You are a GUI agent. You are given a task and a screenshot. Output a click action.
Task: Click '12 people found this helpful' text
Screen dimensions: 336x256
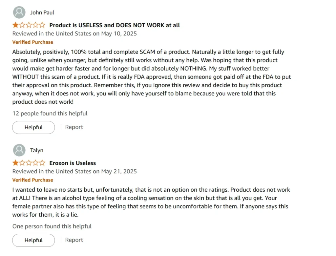[50, 114]
